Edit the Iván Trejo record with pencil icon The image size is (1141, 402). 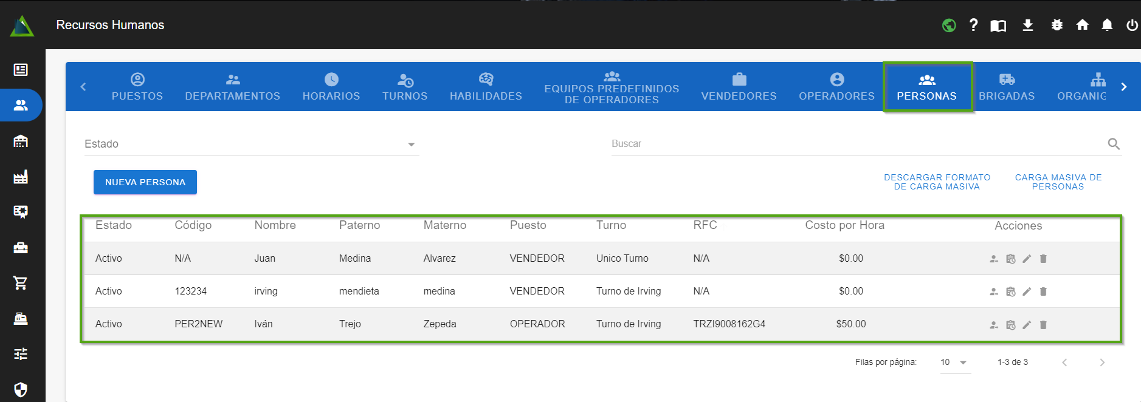click(x=1027, y=325)
